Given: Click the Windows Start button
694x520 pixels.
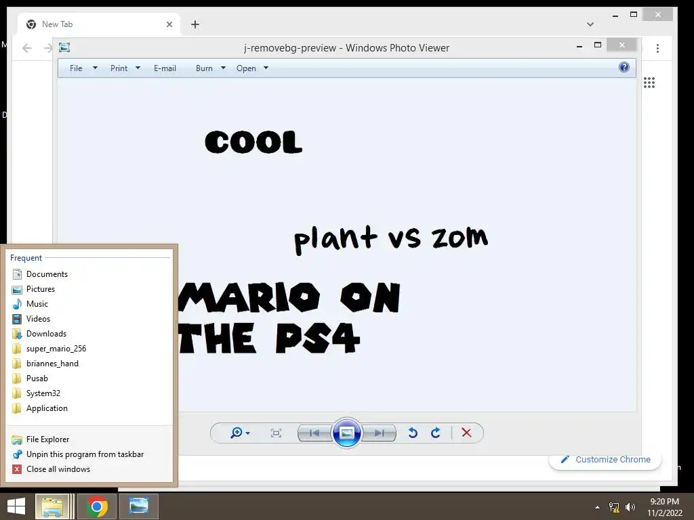Looking at the screenshot, I should [16, 506].
